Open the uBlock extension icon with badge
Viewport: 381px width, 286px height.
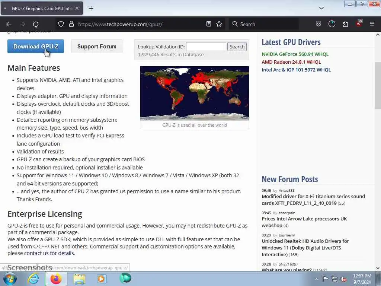tap(359, 23)
